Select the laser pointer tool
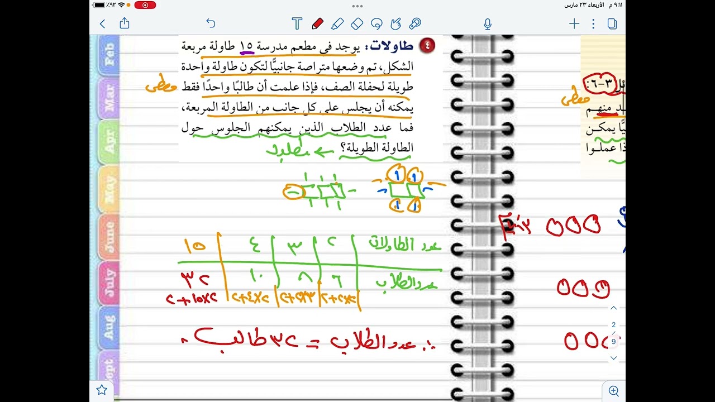Viewport: 715px width, 402px height. [415, 23]
